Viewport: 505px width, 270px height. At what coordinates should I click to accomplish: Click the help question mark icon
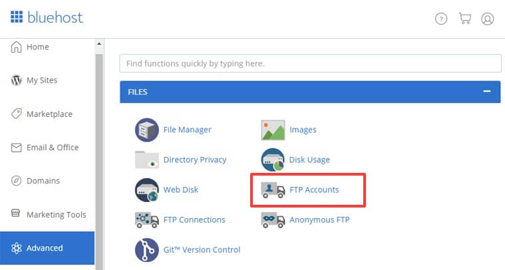tap(441, 19)
